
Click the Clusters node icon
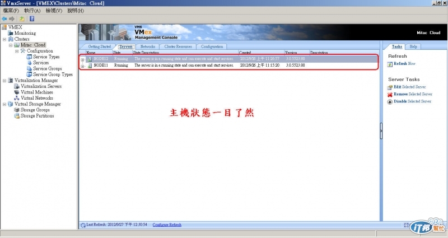click(11, 39)
